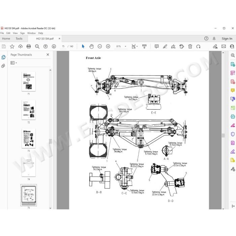Open the account profile icon
Viewport: 236px width, 236px height.
click(x=232, y=47)
